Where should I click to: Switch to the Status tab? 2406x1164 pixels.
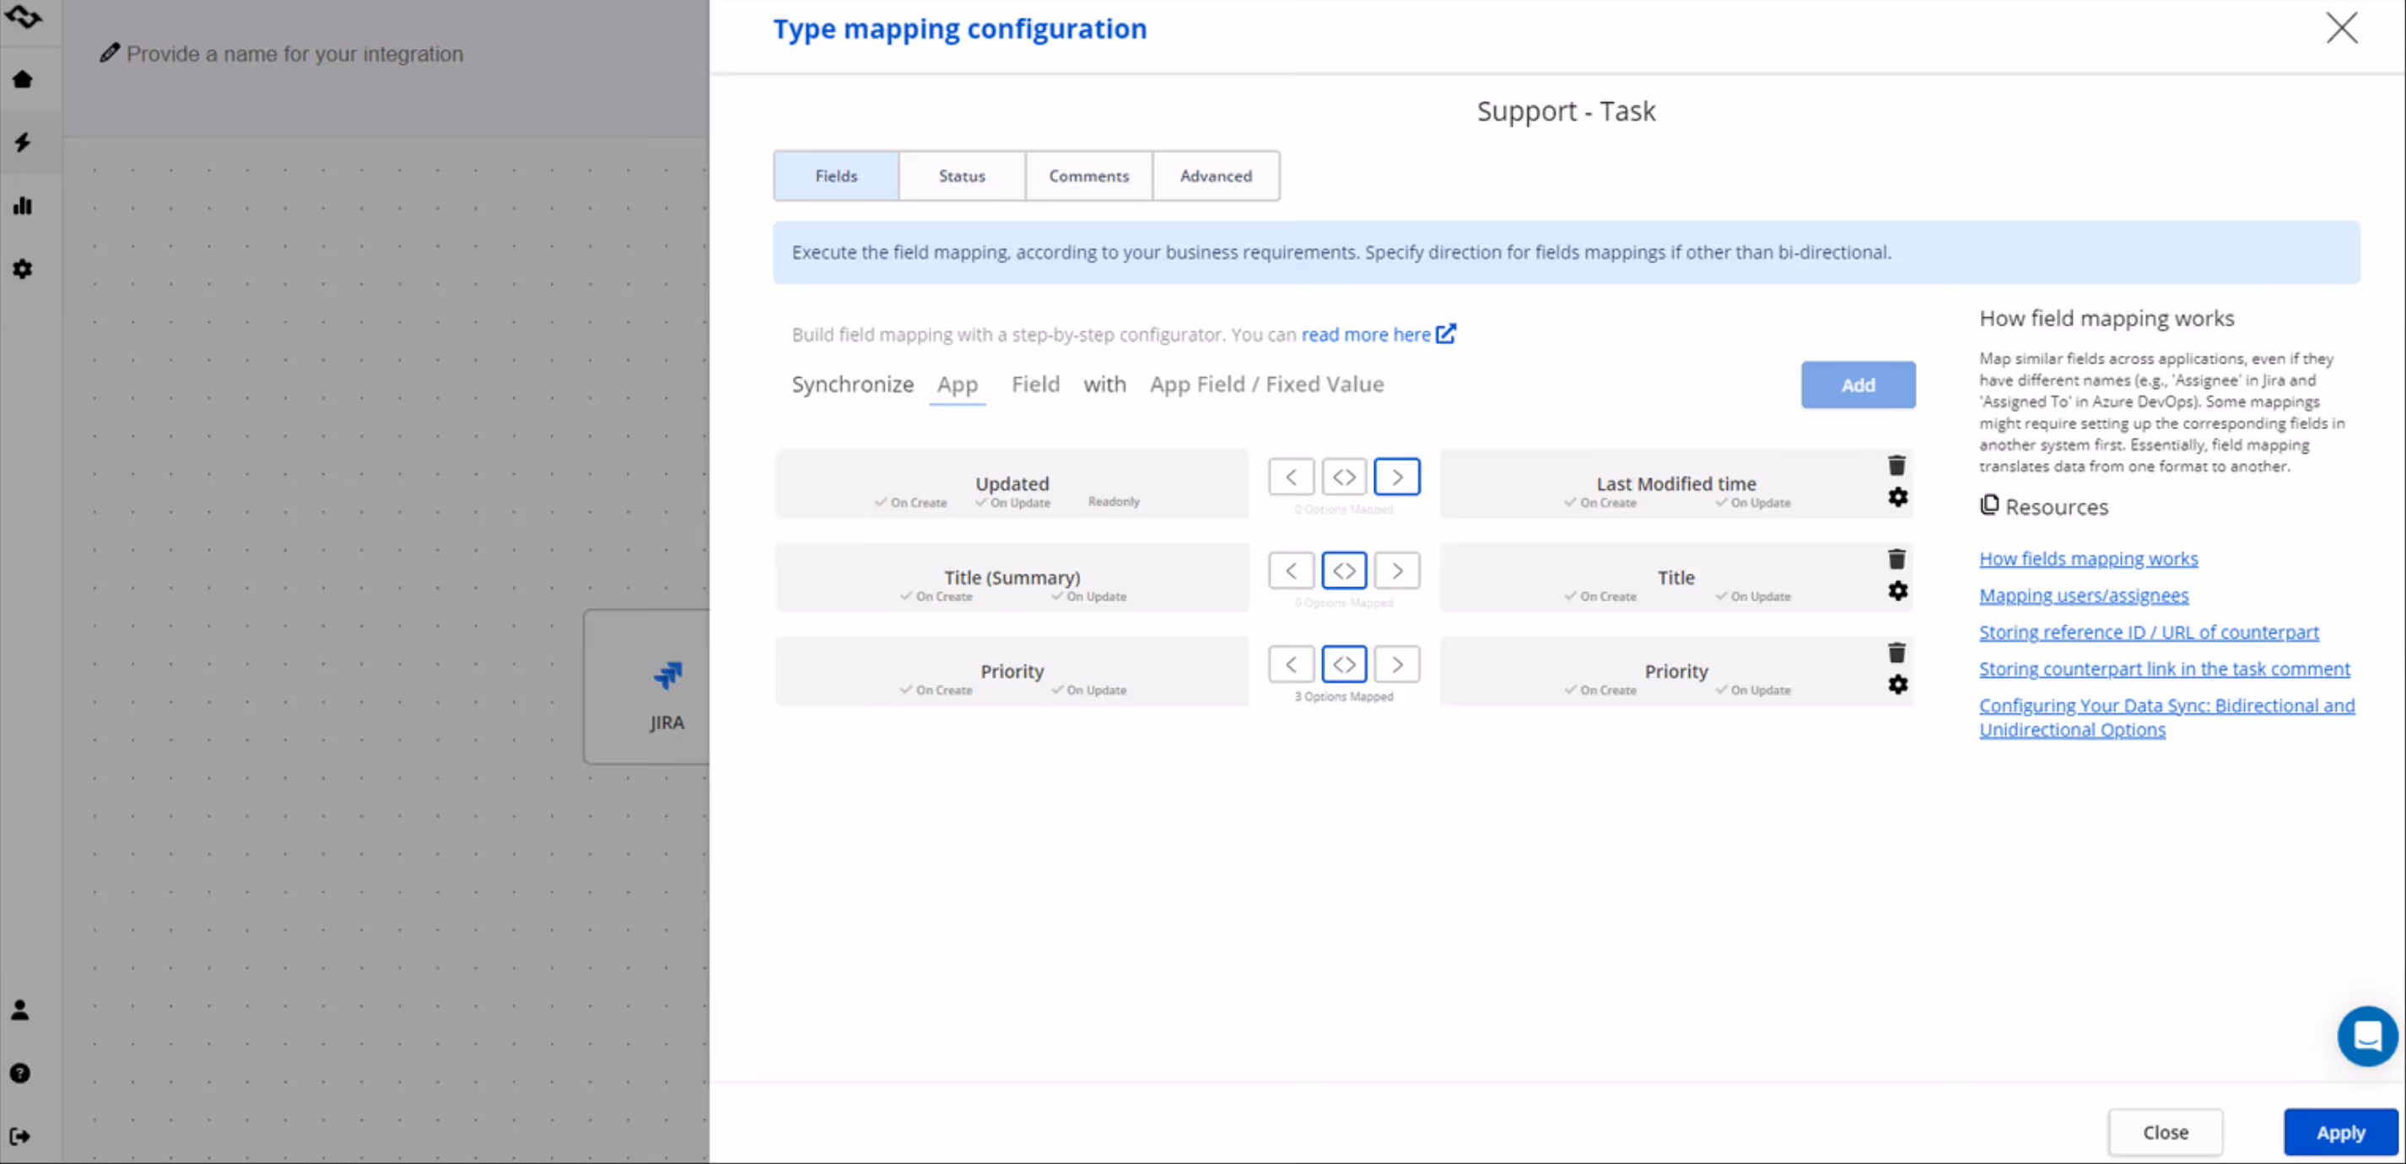[961, 175]
